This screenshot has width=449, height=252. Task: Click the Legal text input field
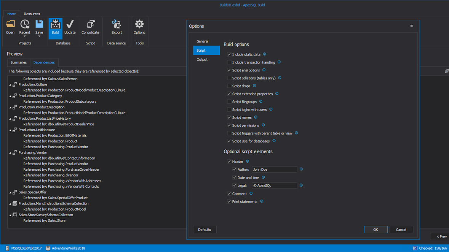274,185
